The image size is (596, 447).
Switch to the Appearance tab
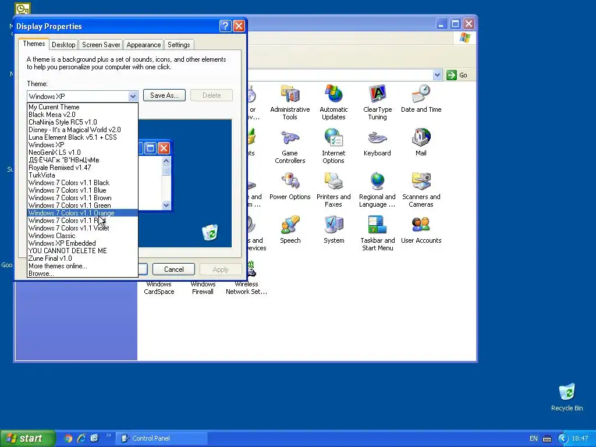(144, 45)
